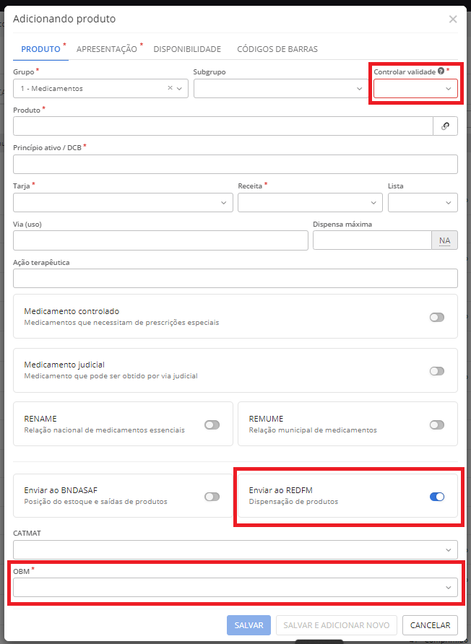Expand the OBM dropdown
The height and width of the screenshot is (644, 471).
[x=235, y=588]
